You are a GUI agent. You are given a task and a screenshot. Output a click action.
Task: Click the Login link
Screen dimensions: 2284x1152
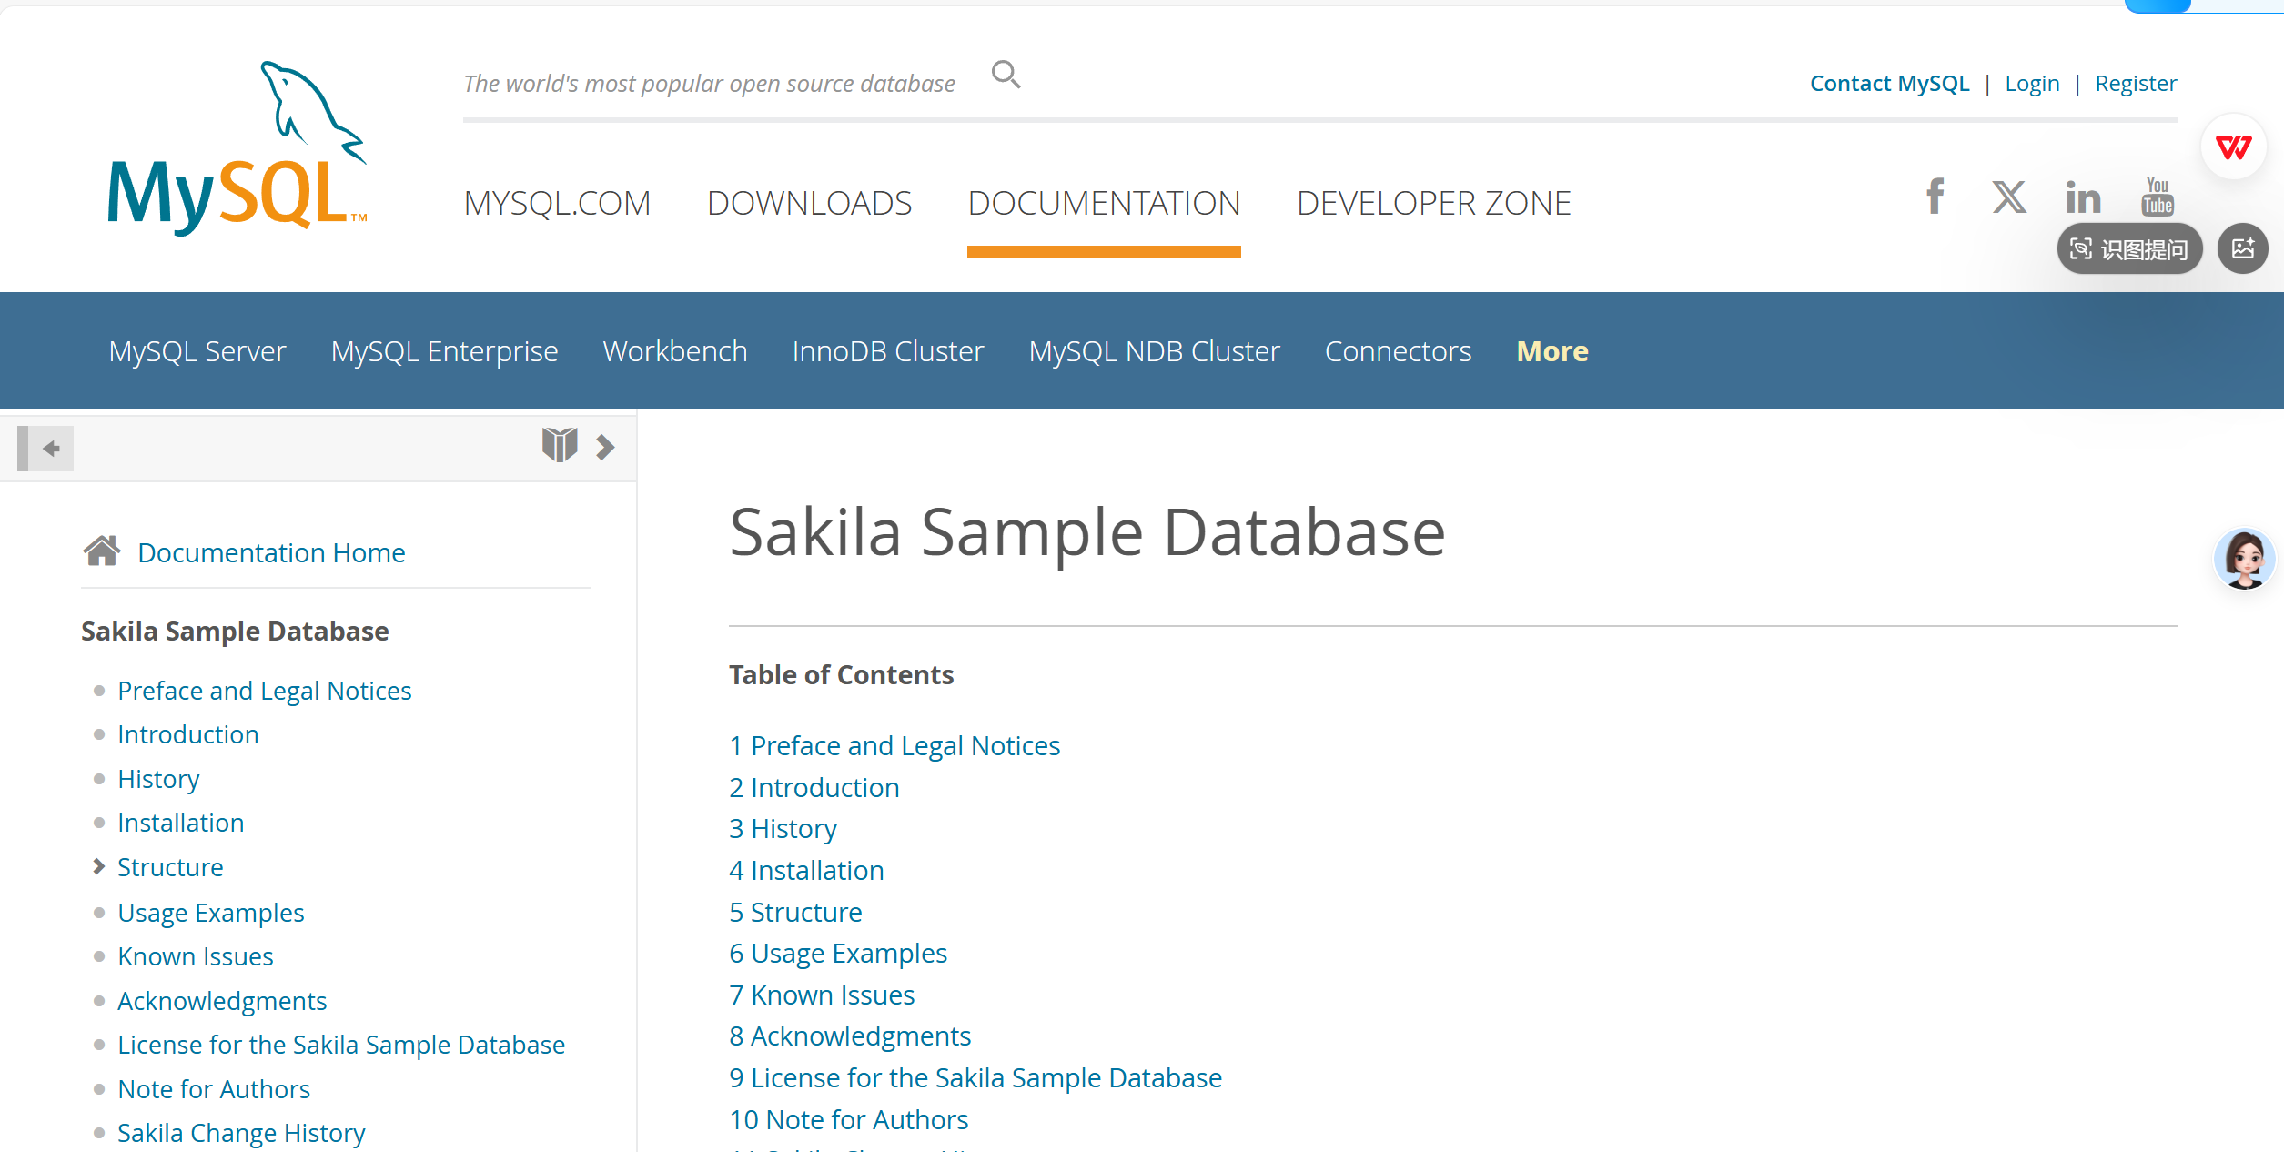pyautogui.click(x=2032, y=84)
